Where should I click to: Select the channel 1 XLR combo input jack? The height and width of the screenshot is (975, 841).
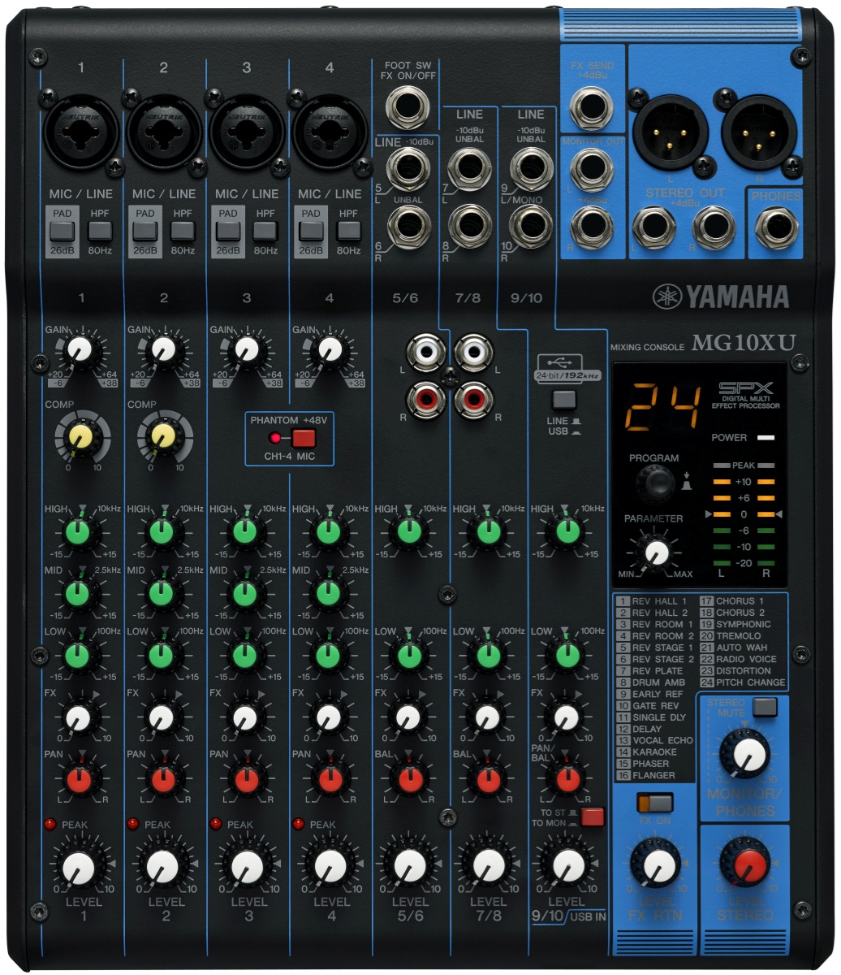(80, 131)
